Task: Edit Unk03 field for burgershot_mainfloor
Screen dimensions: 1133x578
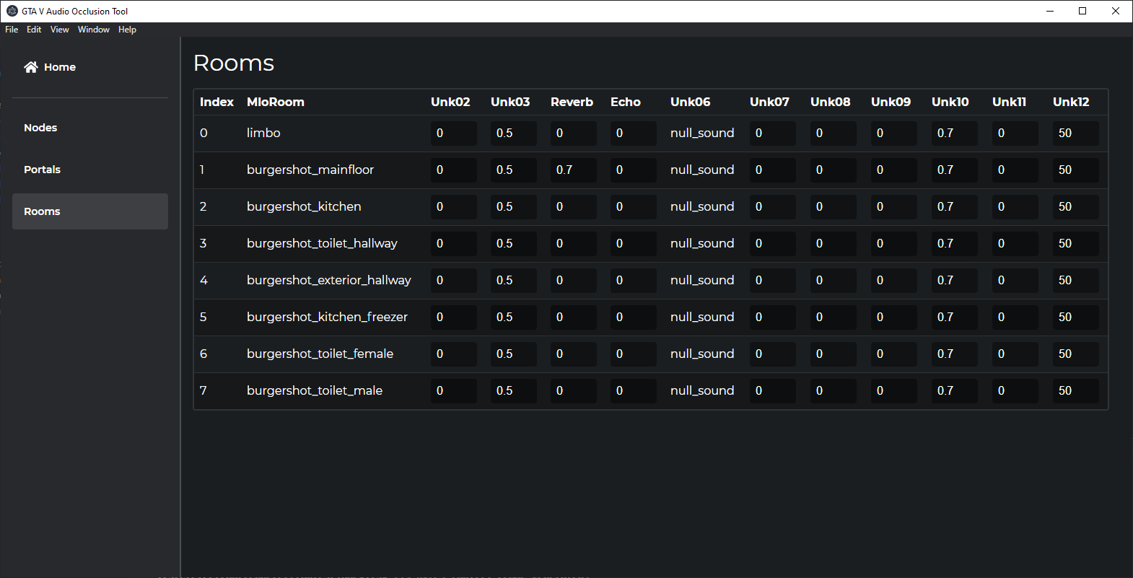Action: 513,170
